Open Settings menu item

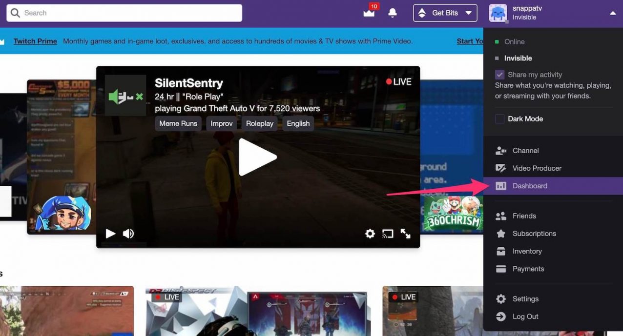[553, 299]
